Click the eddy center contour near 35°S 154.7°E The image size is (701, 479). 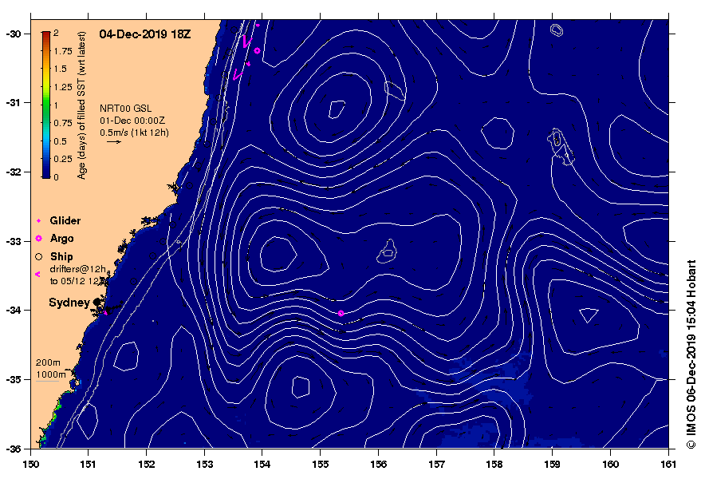click(x=301, y=387)
